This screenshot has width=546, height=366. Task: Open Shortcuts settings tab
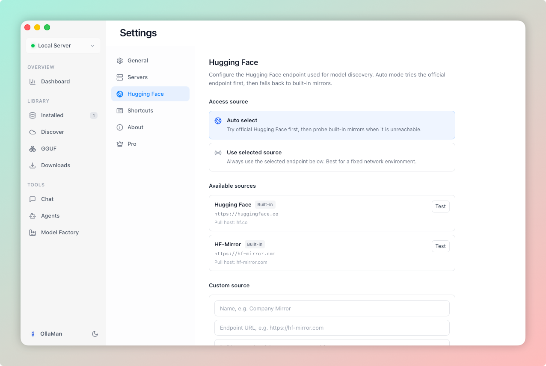(150, 111)
